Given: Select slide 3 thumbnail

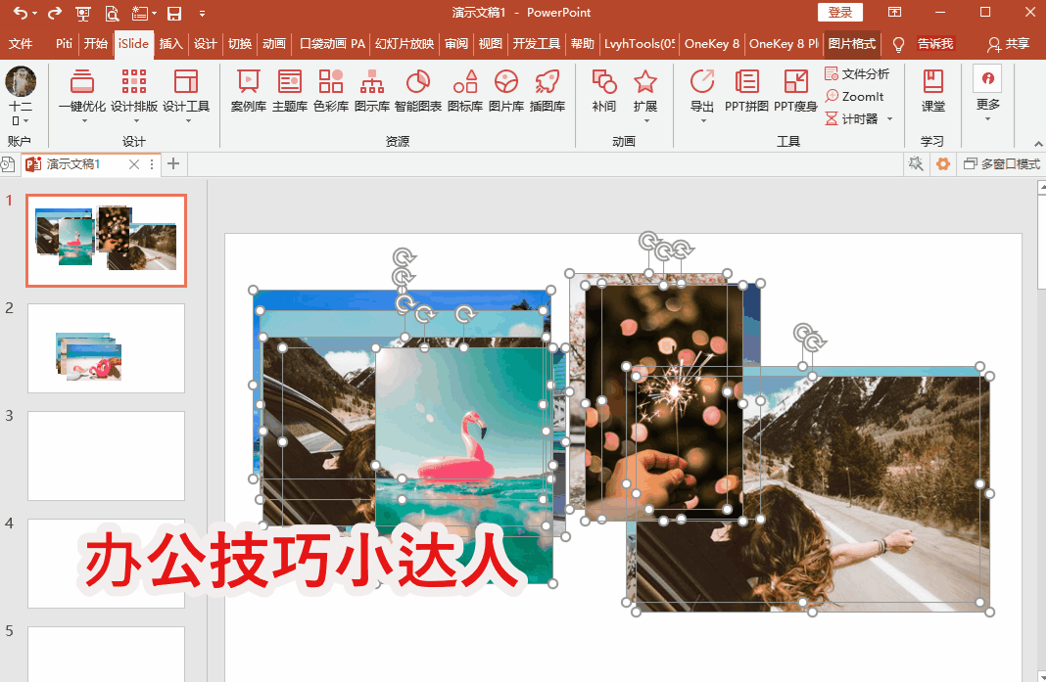Looking at the screenshot, I should 106,456.
